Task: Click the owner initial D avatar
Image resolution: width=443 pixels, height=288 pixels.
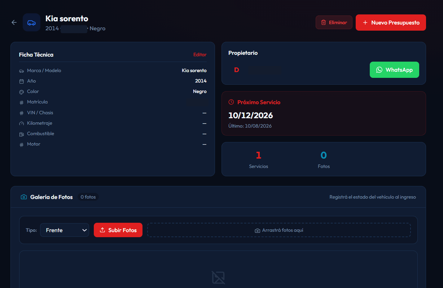Action: (x=237, y=70)
